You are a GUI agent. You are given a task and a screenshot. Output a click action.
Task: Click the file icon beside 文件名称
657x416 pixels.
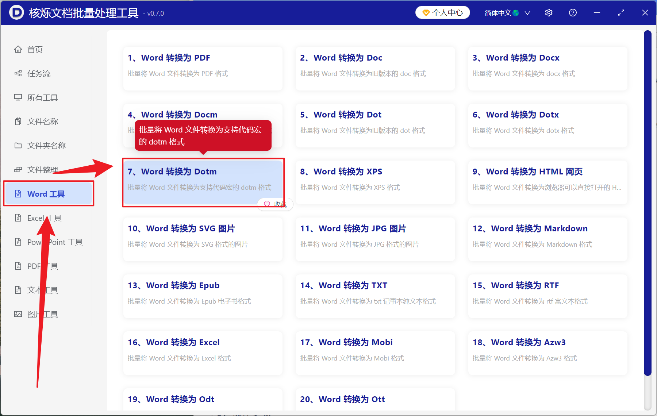[18, 122]
